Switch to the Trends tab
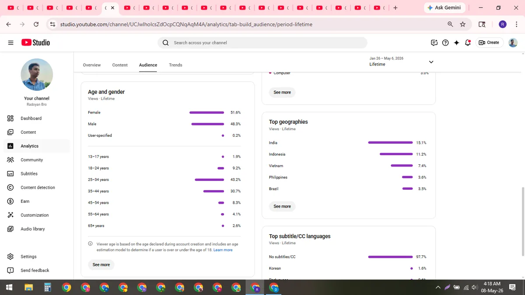The width and height of the screenshot is (525, 295). [x=175, y=65]
